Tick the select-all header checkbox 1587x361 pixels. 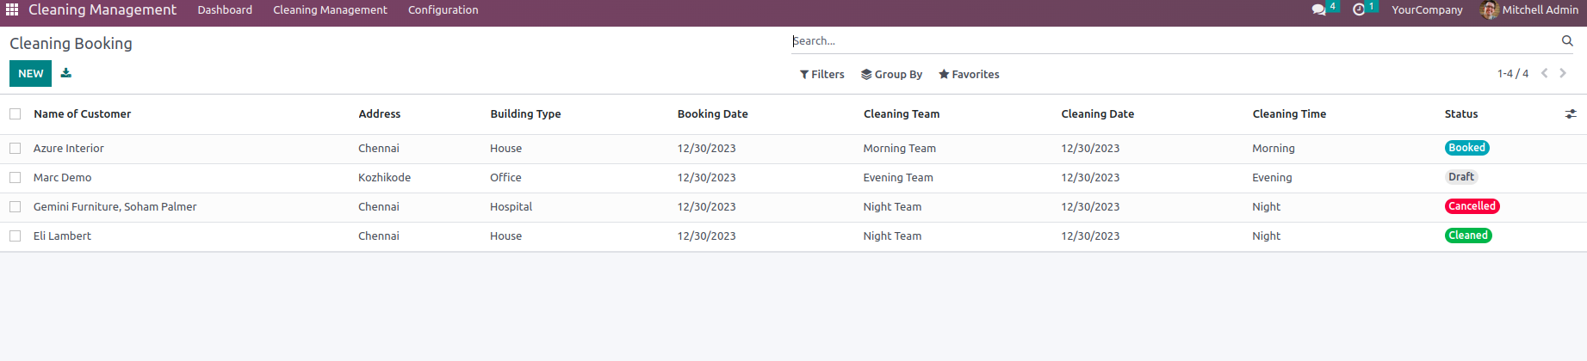[15, 113]
